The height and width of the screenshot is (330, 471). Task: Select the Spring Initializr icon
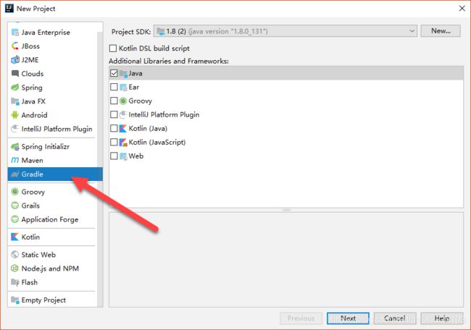coord(15,146)
